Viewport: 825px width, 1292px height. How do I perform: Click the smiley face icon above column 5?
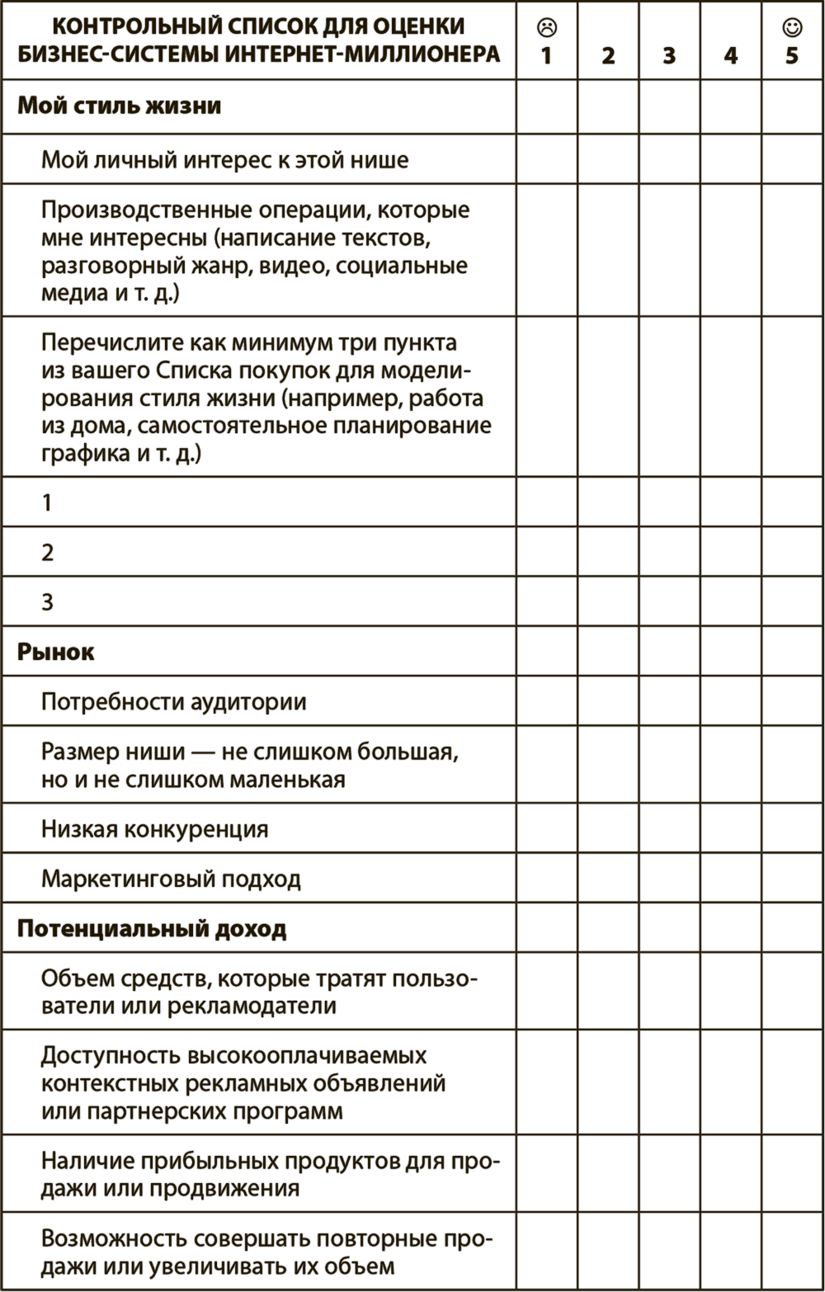(x=791, y=29)
